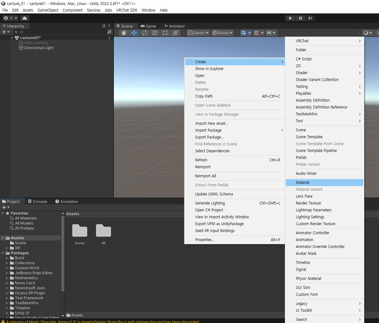Open the VRChat SDK menu
This screenshot has width=379, height=323.
127,10
